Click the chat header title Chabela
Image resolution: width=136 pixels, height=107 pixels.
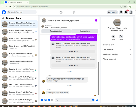point(63,20)
